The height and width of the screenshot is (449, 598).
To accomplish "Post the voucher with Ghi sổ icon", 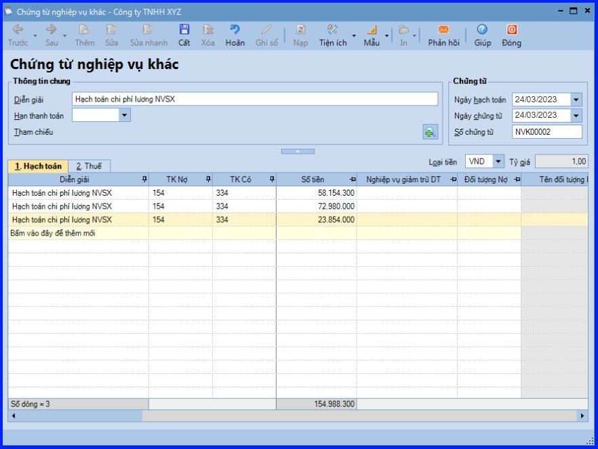I will pos(266,30).
